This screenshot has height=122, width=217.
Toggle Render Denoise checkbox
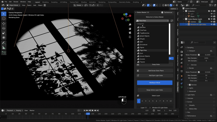point(190,85)
